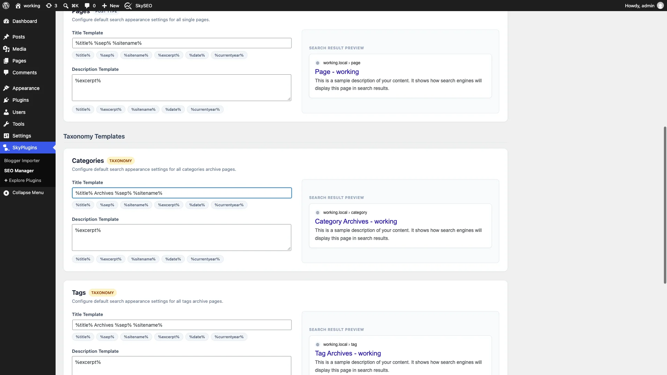Insert %excerpt% tag into Pages title
The width and height of the screenshot is (667, 375).
click(169, 55)
